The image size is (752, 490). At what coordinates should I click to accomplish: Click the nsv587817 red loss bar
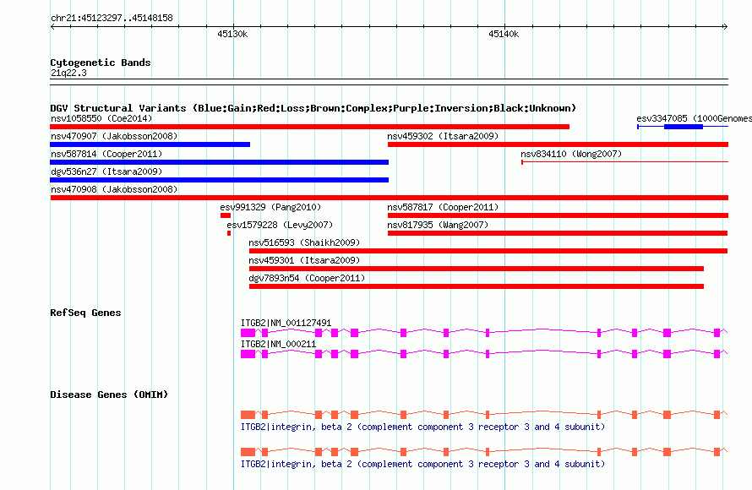coord(558,215)
